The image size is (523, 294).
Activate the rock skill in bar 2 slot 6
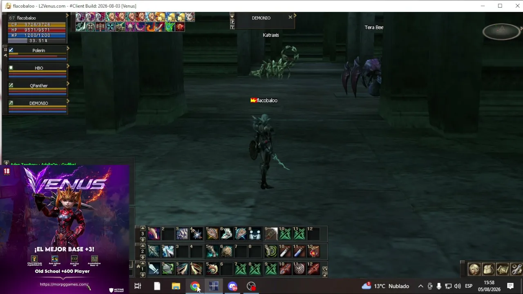pyautogui.click(x=226, y=251)
